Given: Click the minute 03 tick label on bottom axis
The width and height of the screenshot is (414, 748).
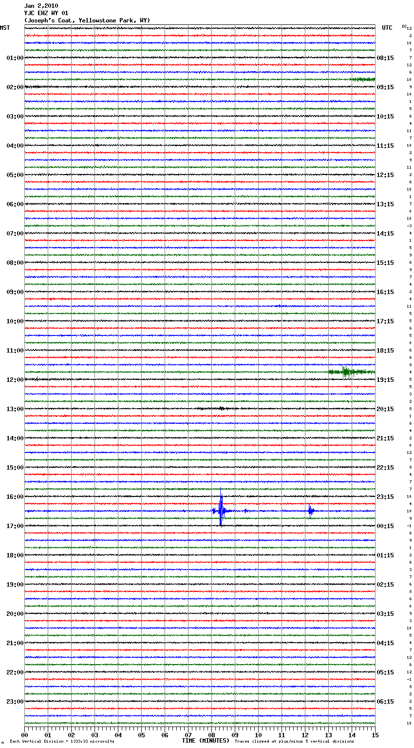Looking at the screenshot, I should pyautogui.click(x=94, y=735).
